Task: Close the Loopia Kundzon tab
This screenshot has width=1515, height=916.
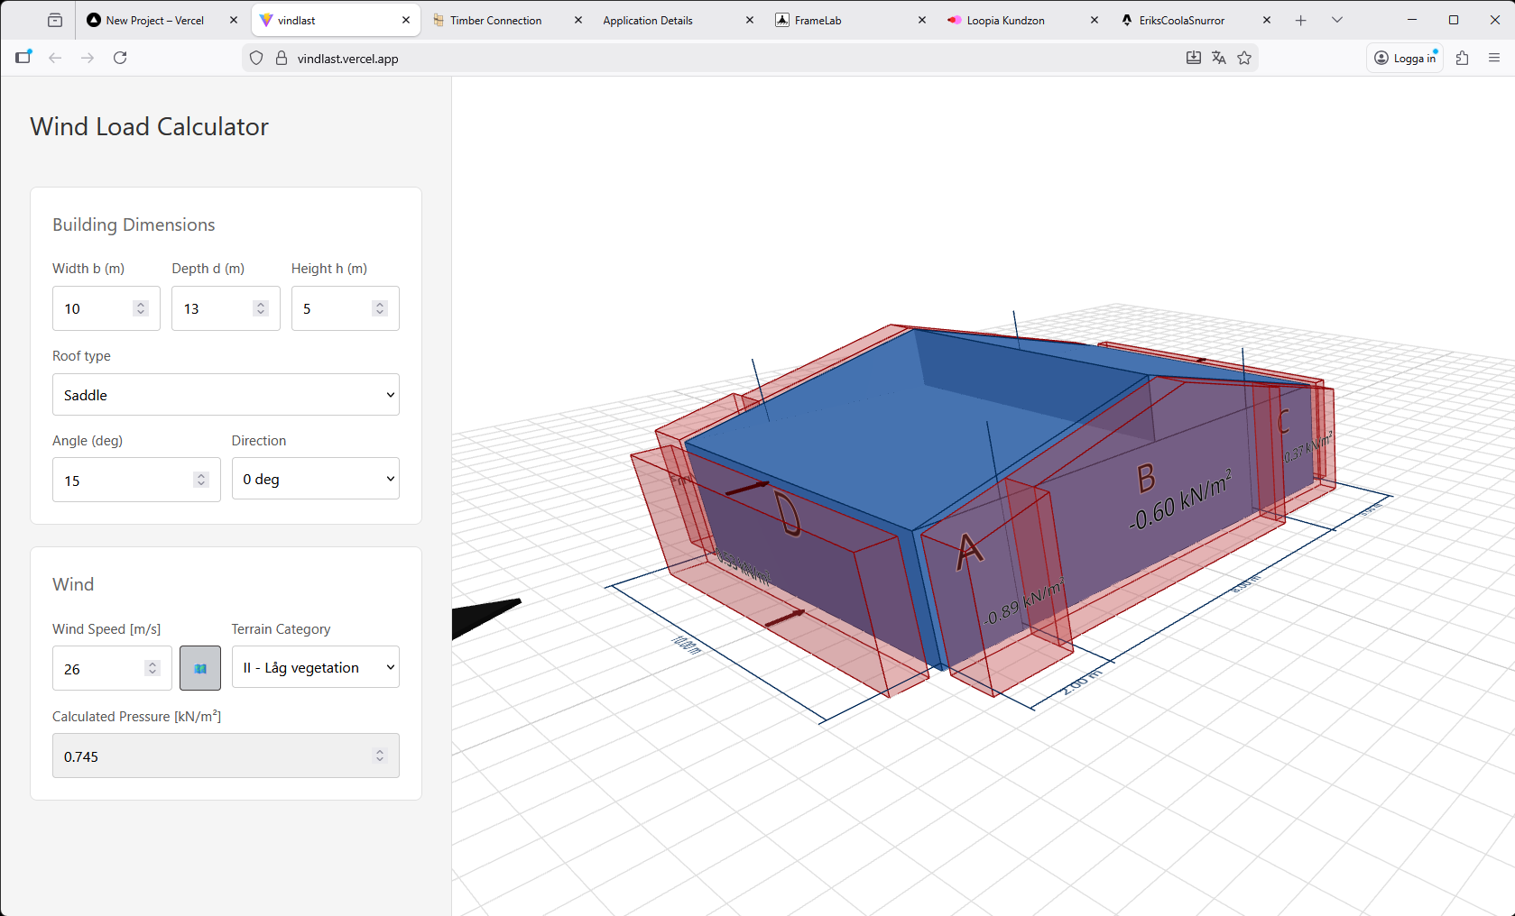Action: point(1095,20)
